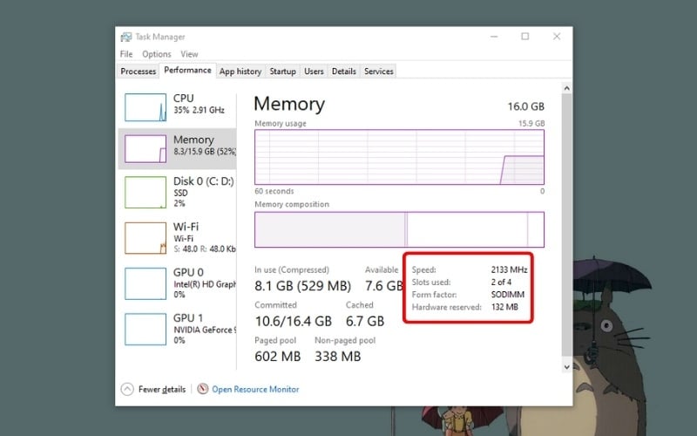Minimize the Task Manager window
This screenshot has width=697, height=436.
point(494,37)
